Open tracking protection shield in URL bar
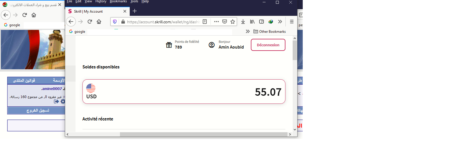This screenshot has height=142, width=459. (x=115, y=22)
